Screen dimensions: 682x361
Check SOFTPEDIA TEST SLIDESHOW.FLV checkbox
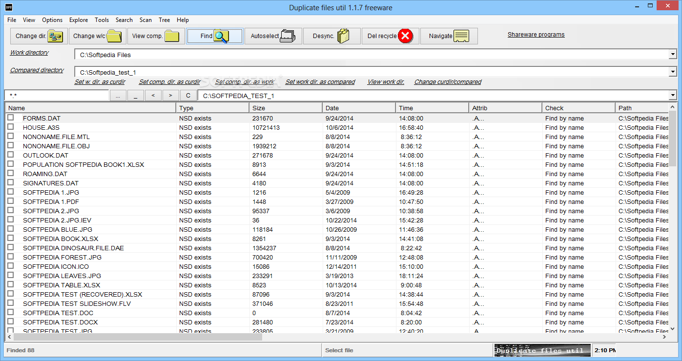click(x=11, y=303)
